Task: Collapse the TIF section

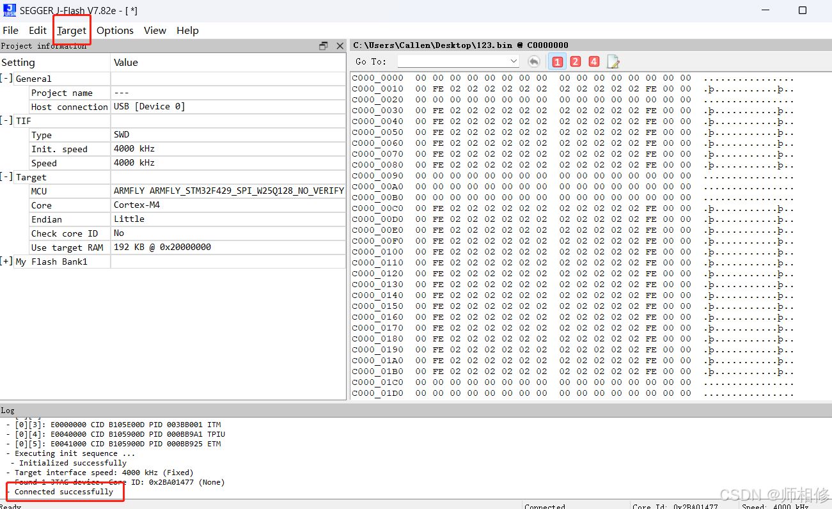Action: [6, 121]
